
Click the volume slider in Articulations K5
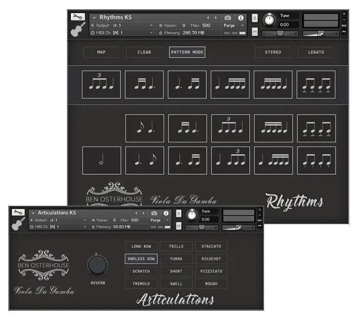(x=238, y=228)
